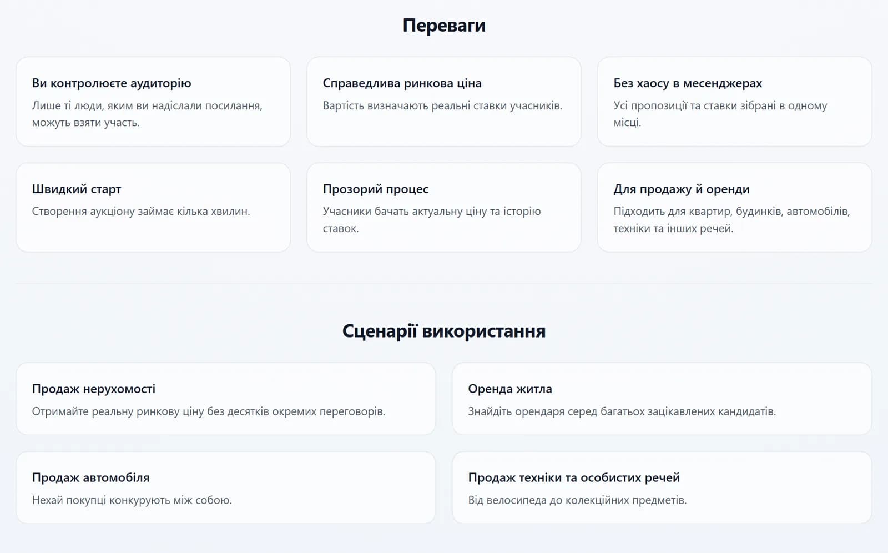The image size is (888, 553).
Task: Click the 'Продаж автомобіля' card title
Action: tap(90, 477)
